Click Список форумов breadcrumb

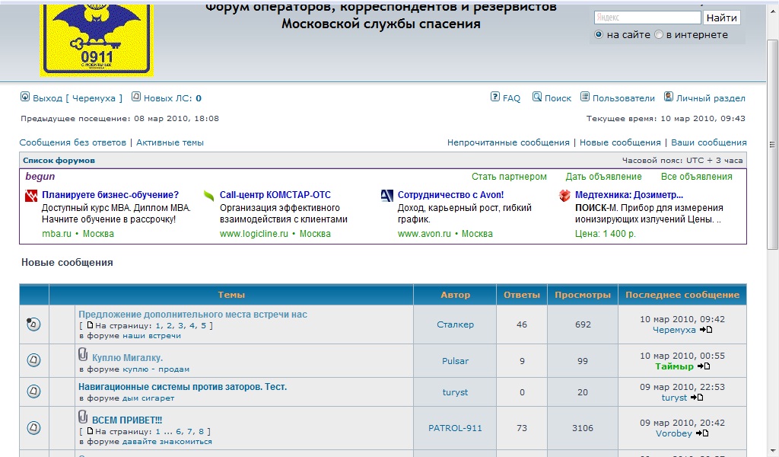pos(59,161)
